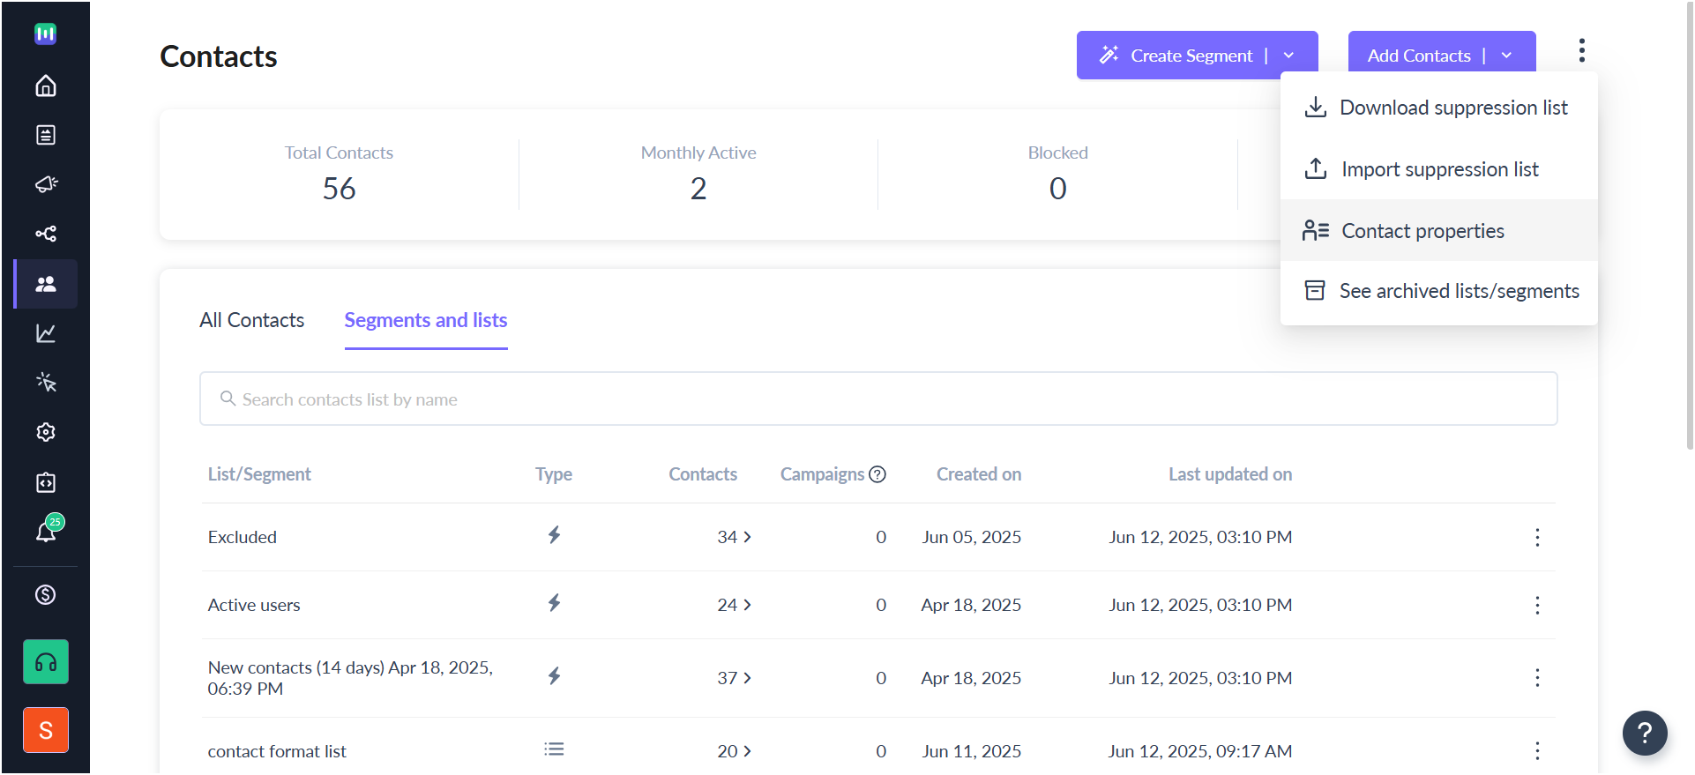Open the contact format list

click(277, 751)
